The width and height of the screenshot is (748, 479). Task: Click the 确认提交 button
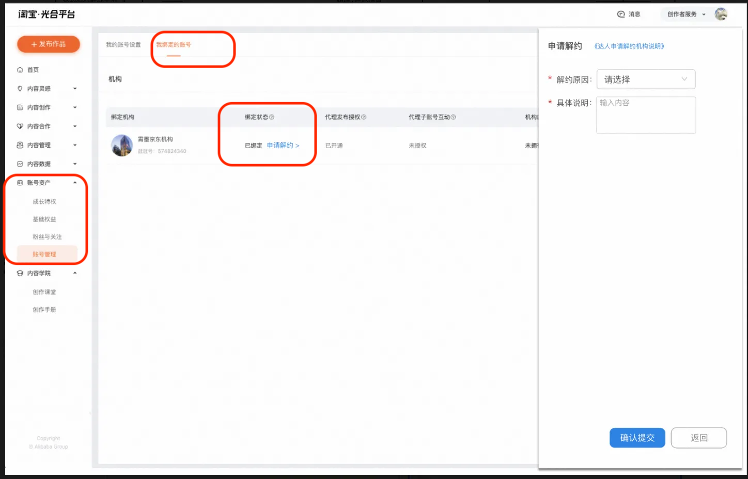(x=637, y=438)
